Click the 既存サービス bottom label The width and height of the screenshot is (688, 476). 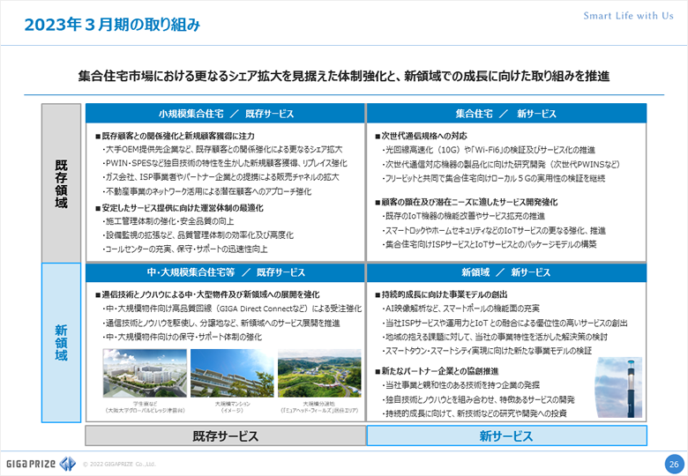[x=225, y=435]
